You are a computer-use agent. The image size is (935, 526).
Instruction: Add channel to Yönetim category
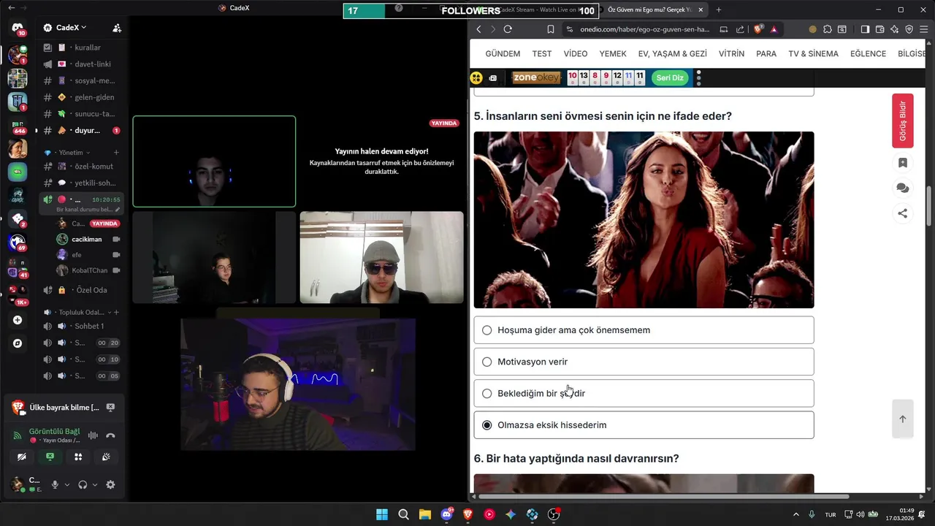tap(115, 153)
